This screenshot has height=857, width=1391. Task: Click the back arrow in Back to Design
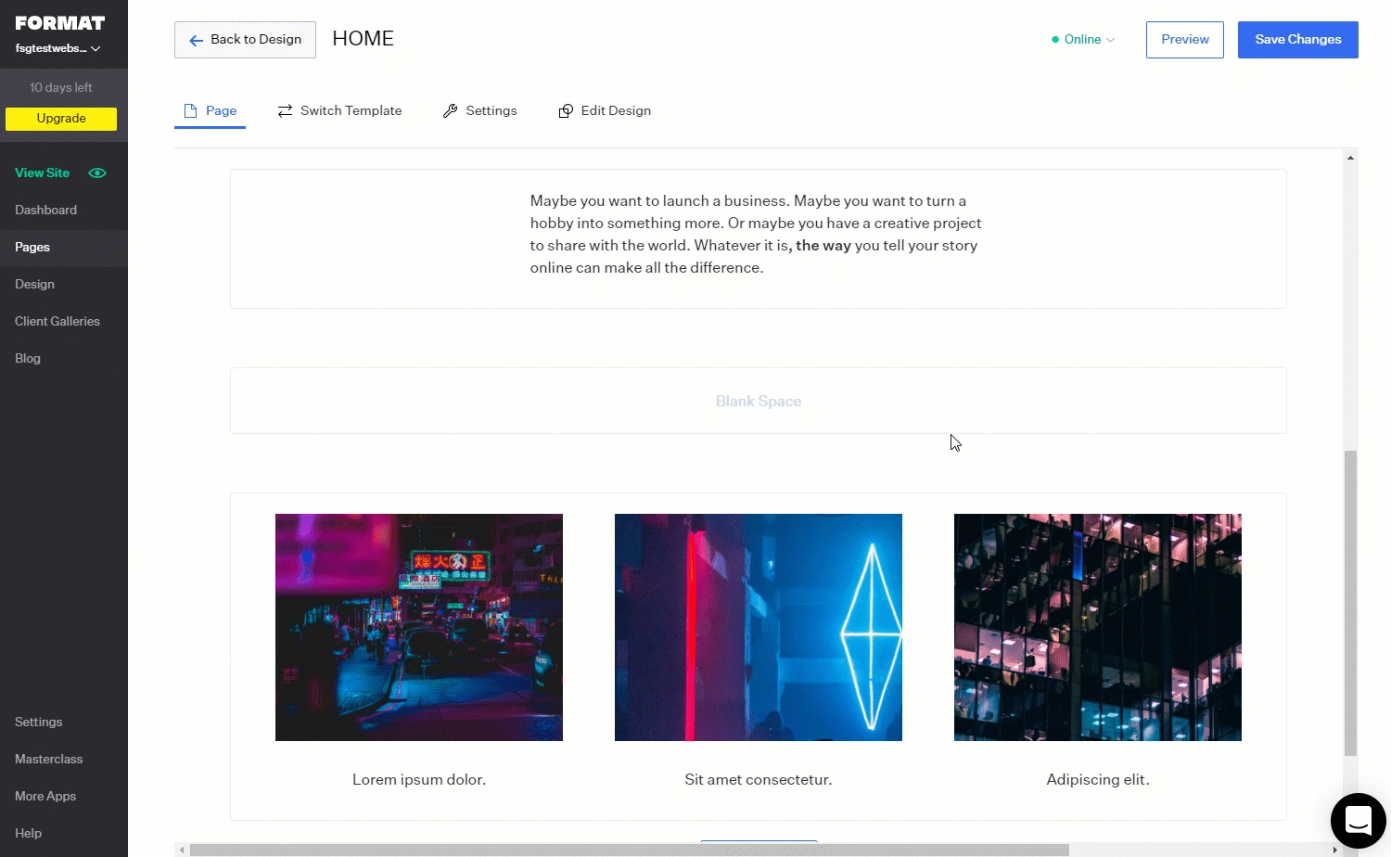coord(196,40)
